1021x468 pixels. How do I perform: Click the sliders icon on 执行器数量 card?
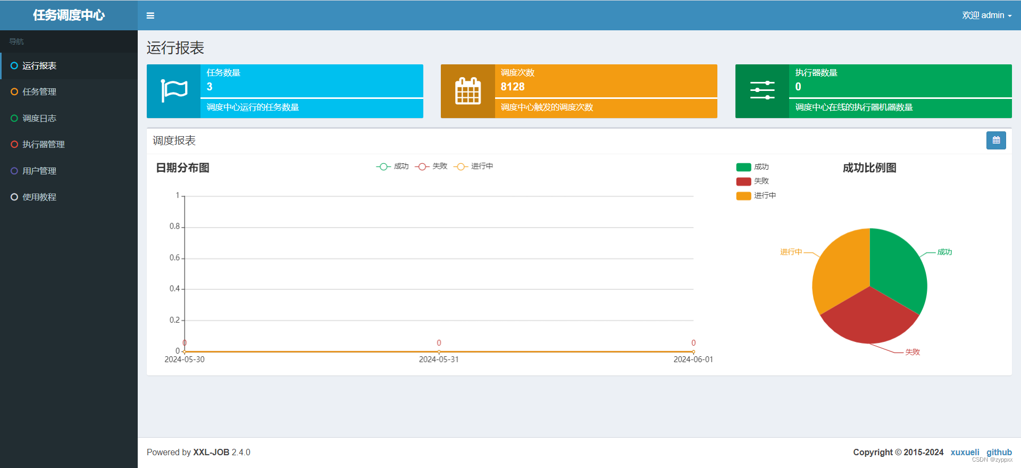pos(762,90)
